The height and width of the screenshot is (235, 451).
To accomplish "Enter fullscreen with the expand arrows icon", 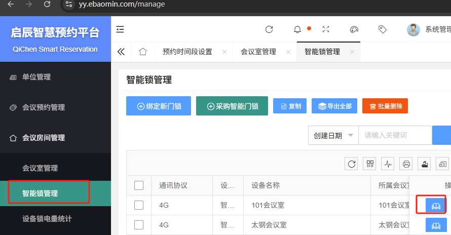I will click(x=326, y=29).
